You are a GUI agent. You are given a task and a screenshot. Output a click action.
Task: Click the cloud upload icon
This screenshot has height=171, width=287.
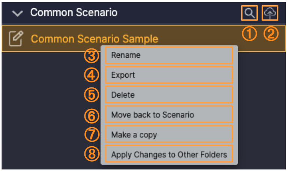point(270,13)
